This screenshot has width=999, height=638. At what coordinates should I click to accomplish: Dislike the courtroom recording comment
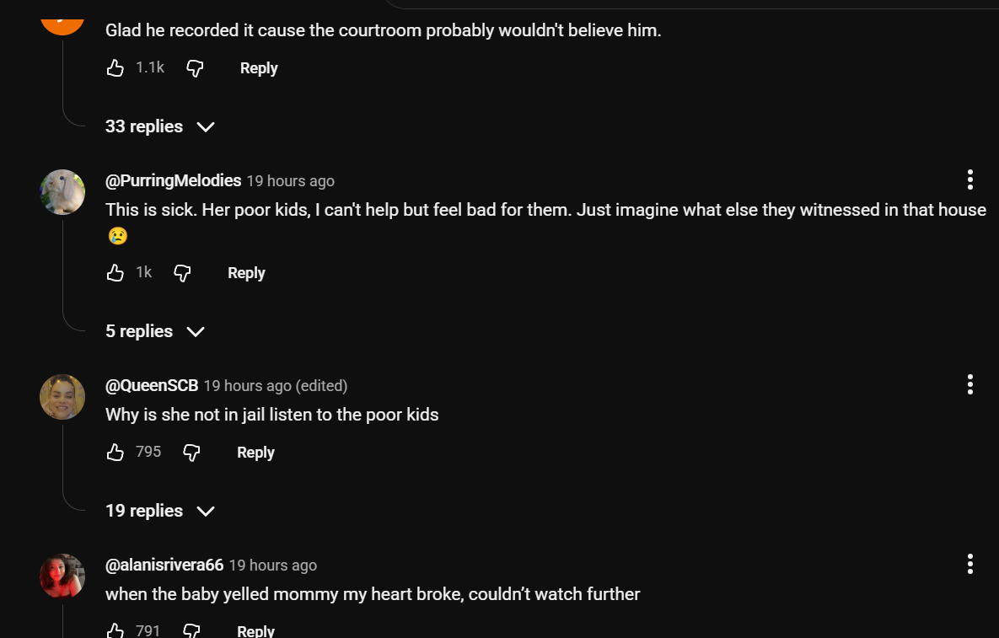tap(195, 68)
